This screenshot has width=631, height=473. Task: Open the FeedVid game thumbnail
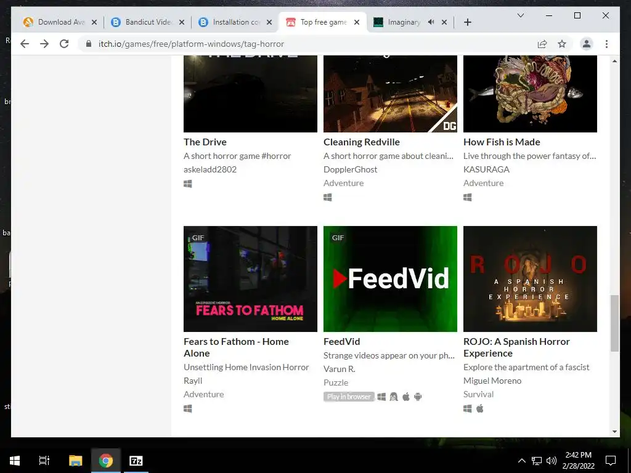390,279
